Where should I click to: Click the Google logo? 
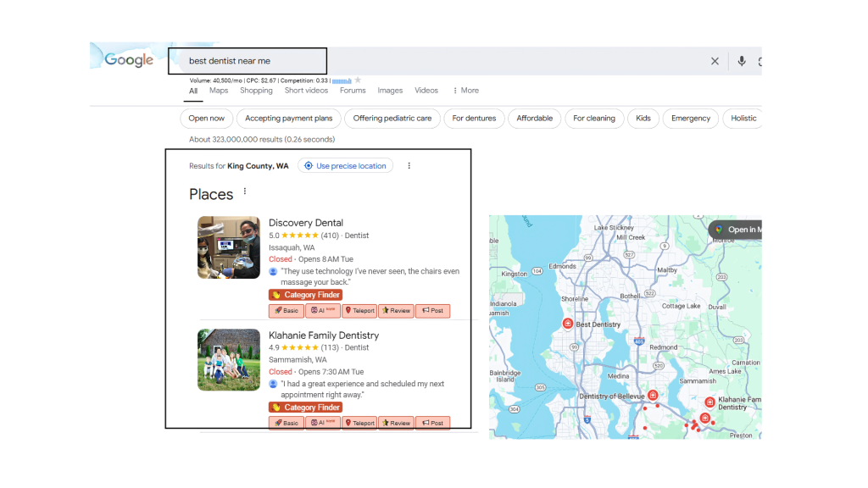pos(129,60)
